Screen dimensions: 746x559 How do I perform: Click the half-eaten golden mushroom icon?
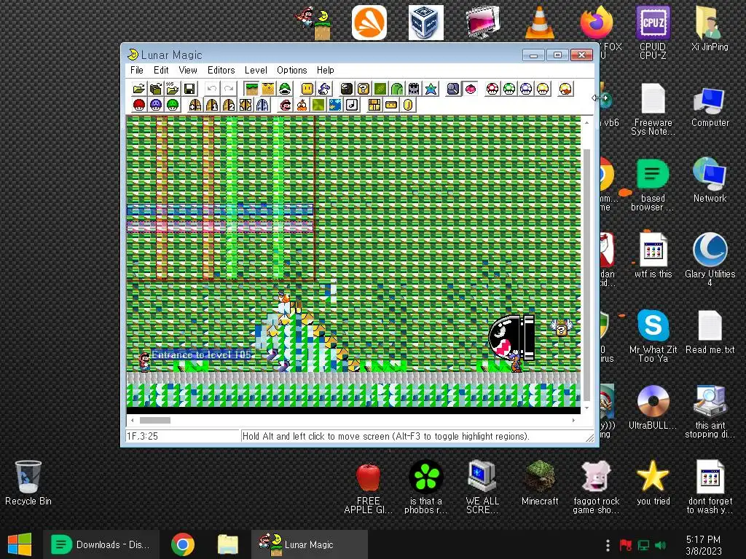tap(565, 89)
